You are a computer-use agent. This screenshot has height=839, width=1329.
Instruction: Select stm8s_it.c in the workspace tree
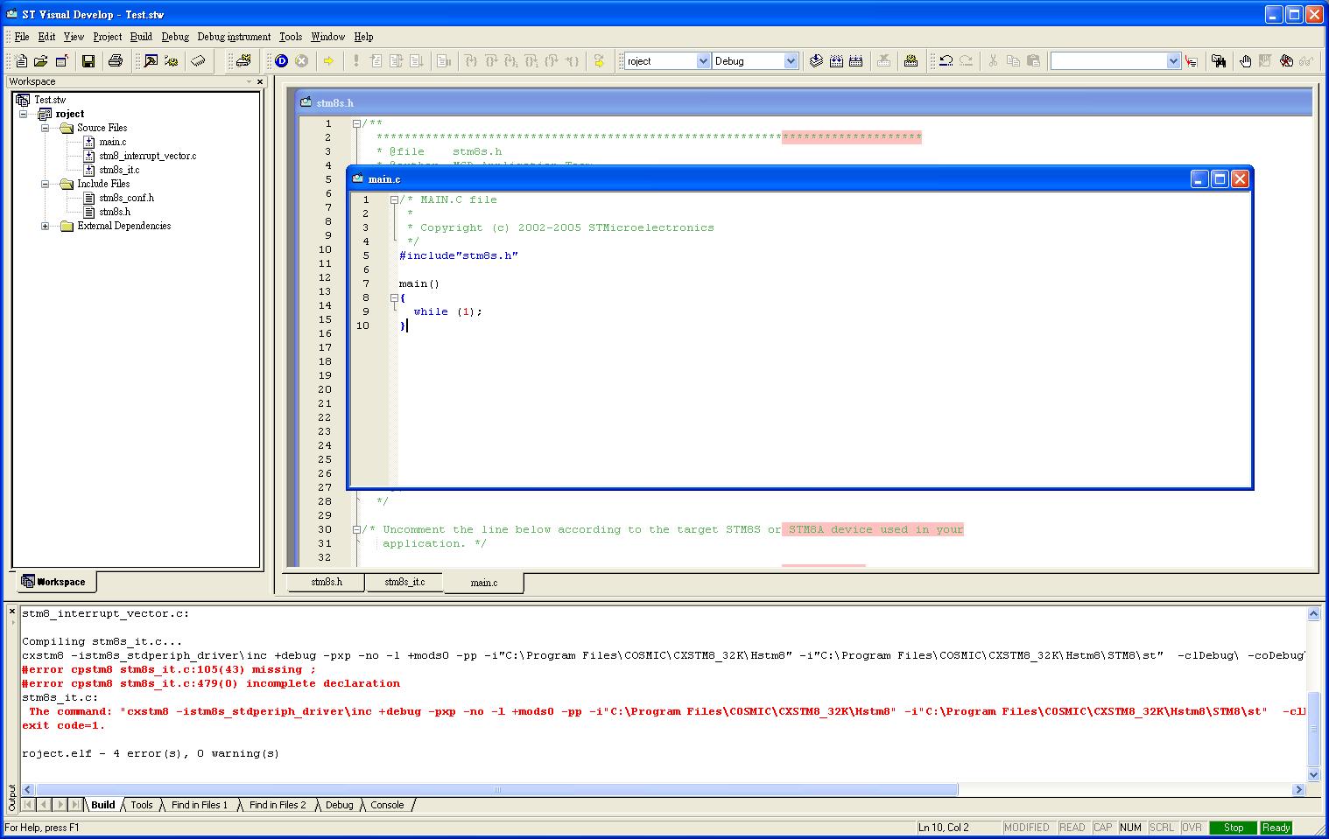click(119, 170)
